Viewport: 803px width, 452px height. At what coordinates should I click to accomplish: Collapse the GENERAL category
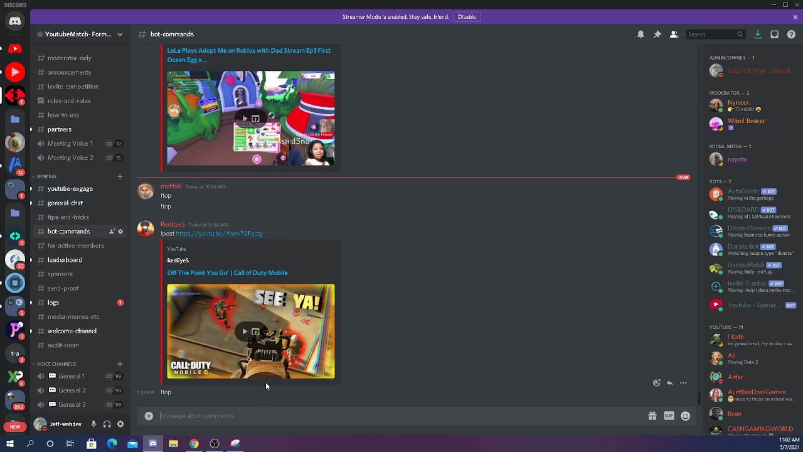[x=45, y=176]
